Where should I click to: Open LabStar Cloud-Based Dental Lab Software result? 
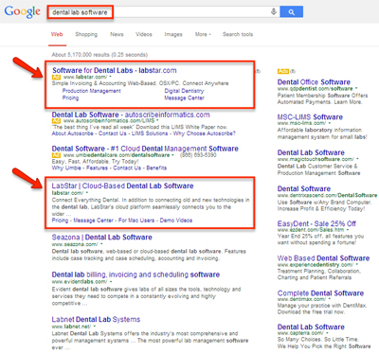(122, 186)
